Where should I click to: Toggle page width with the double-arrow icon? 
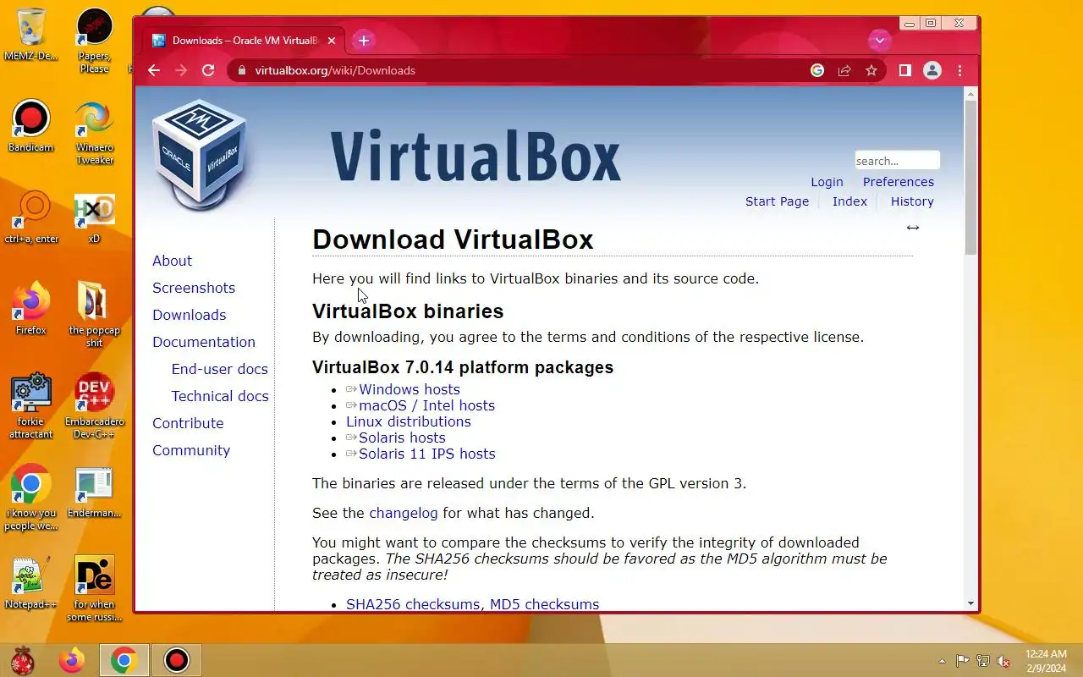pos(912,228)
